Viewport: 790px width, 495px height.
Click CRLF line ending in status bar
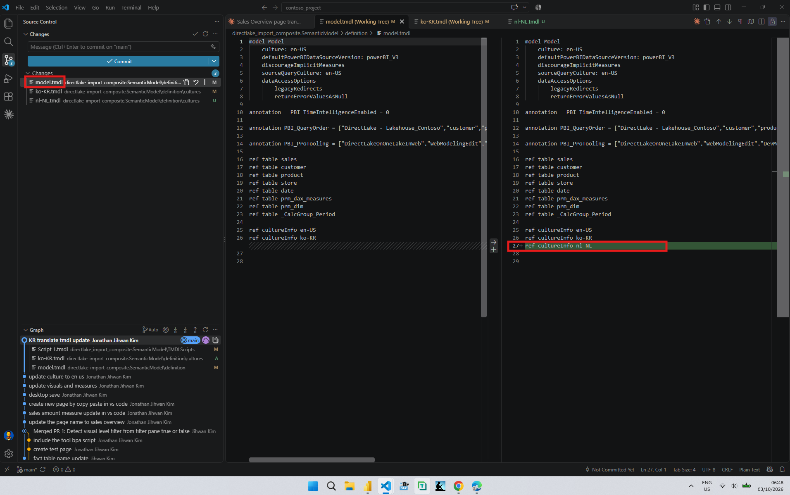tap(727, 469)
